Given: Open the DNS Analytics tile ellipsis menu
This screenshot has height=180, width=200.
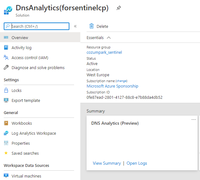Looking at the screenshot, I should (193, 120).
